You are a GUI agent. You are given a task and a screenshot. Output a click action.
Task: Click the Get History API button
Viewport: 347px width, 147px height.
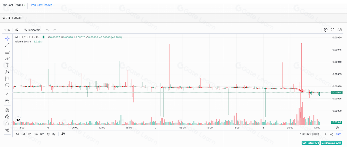310,143
